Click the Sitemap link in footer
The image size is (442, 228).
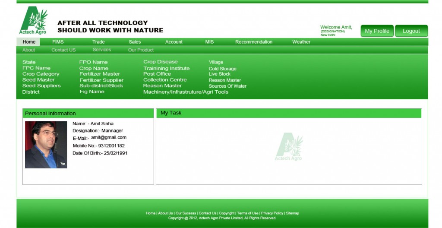pyautogui.click(x=292, y=213)
